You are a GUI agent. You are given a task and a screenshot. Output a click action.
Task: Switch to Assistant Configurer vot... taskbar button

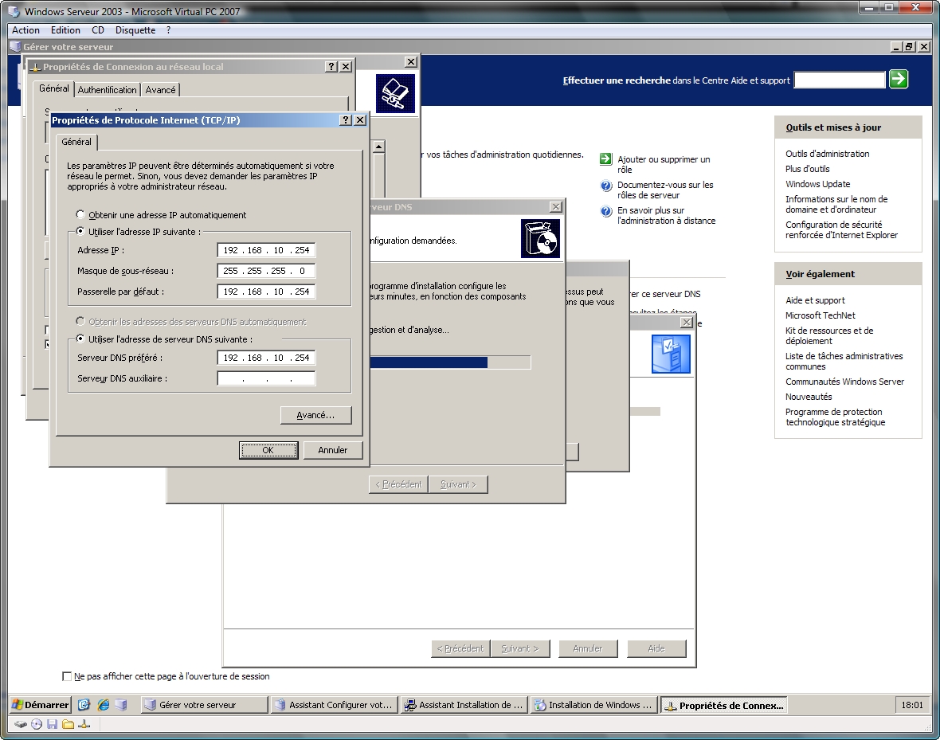334,705
